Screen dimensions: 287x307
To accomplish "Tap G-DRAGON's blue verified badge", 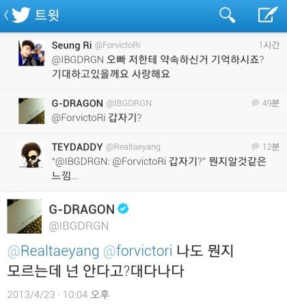I will 123,209.
